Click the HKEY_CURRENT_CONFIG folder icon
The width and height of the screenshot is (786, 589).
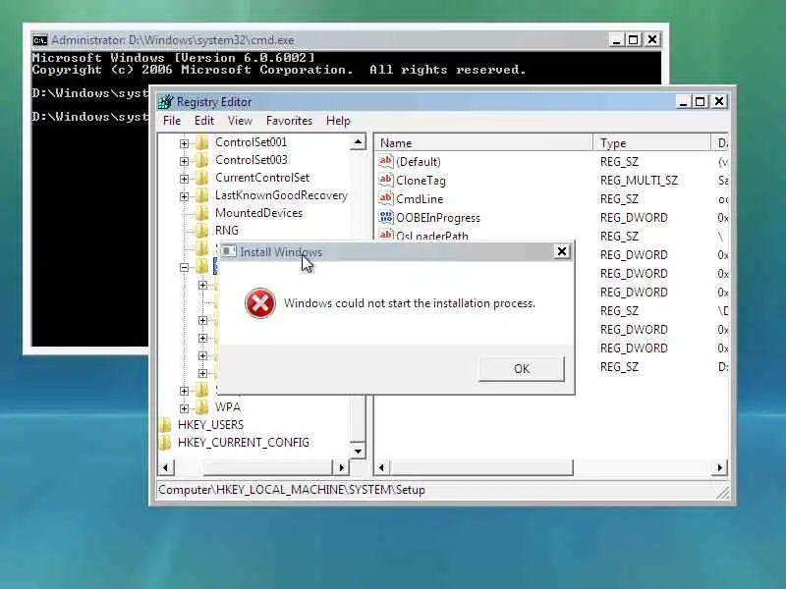pos(164,443)
